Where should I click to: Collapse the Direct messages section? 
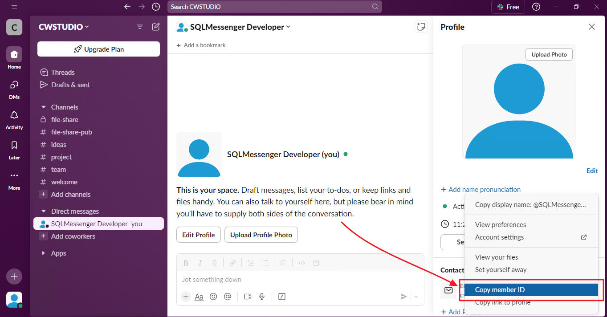(44, 211)
